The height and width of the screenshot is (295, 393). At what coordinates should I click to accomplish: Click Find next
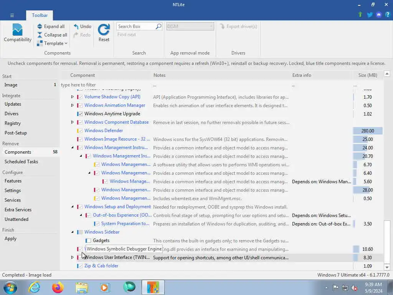(x=127, y=35)
